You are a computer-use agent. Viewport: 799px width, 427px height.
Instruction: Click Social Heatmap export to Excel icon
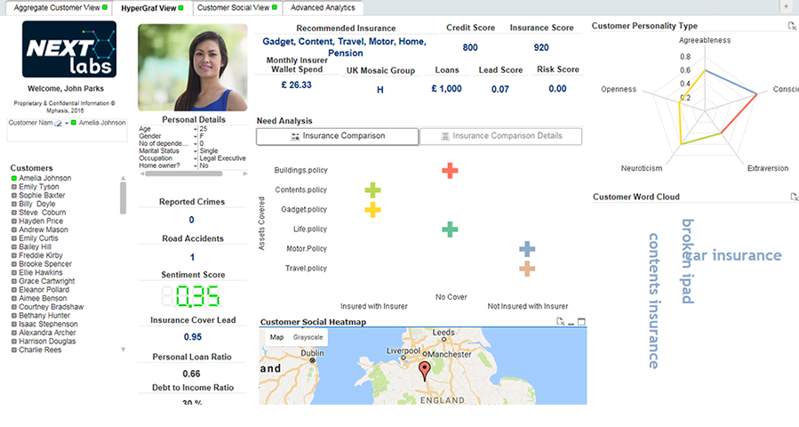point(560,321)
